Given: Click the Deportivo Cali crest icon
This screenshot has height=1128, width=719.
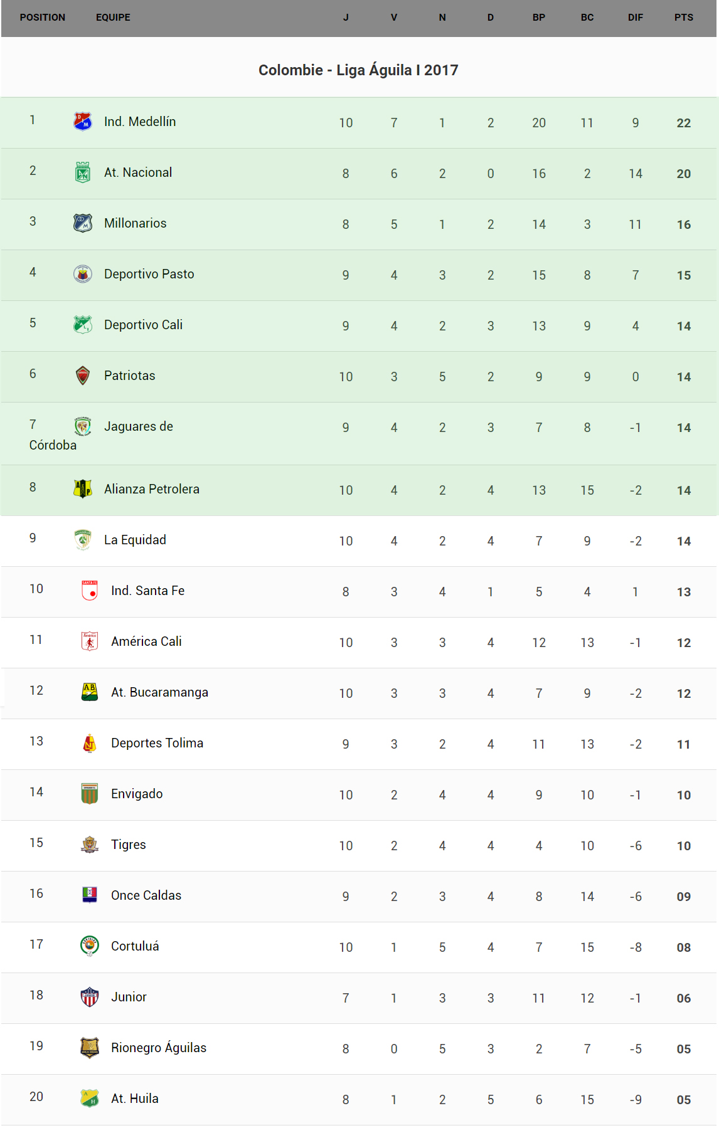Looking at the screenshot, I should click(x=83, y=325).
